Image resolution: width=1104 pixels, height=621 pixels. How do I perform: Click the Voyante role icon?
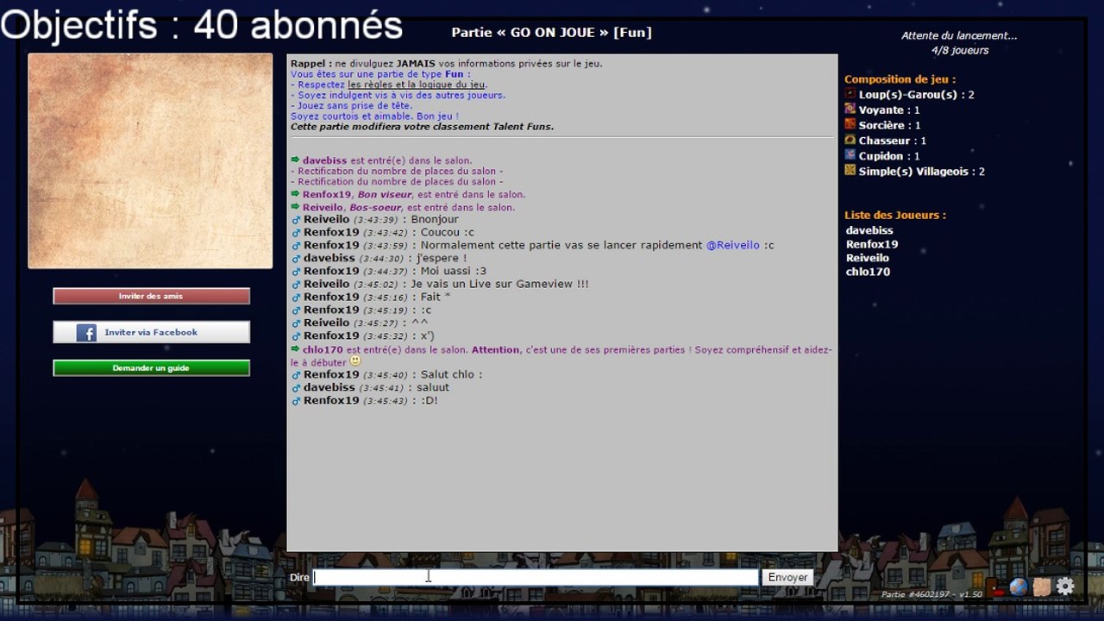point(850,110)
